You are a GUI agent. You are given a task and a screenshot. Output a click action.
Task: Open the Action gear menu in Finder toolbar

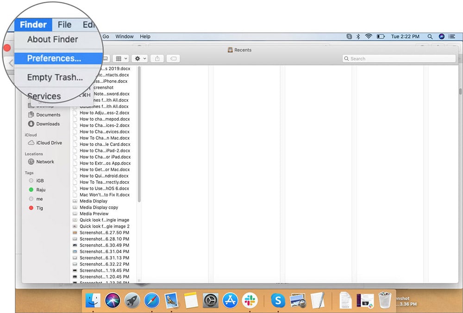[x=137, y=58]
